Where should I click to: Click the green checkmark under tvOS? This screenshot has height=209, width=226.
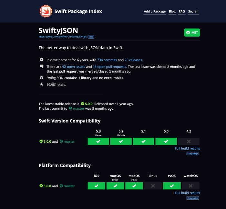point(172,186)
